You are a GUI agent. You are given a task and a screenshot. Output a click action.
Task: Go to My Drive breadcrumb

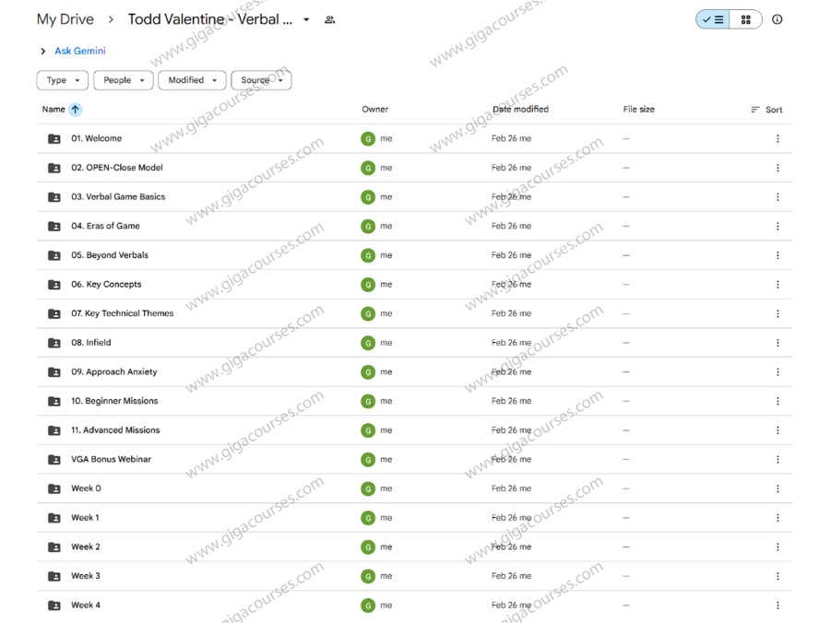coord(65,19)
